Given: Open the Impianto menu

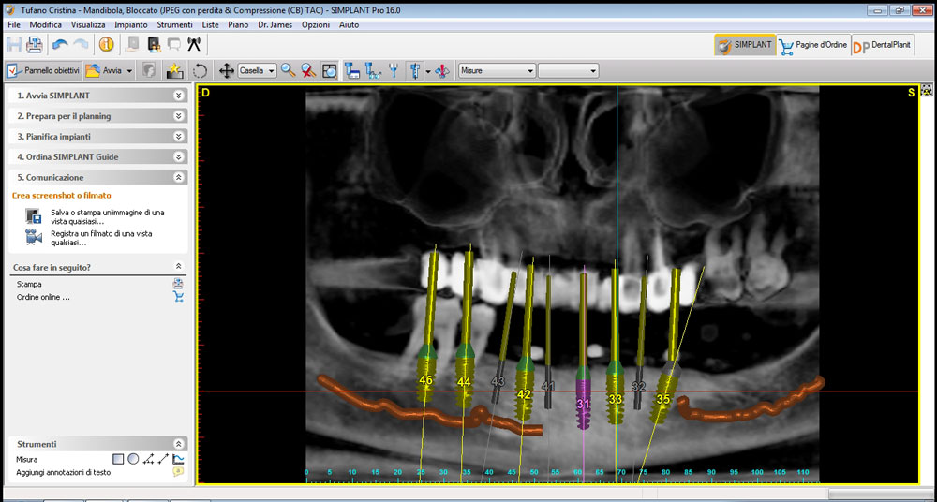Looking at the screenshot, I should tap(130, 24).
